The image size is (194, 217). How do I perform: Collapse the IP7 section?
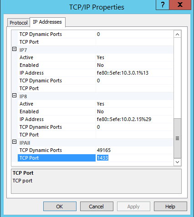(x=14, y=49)
